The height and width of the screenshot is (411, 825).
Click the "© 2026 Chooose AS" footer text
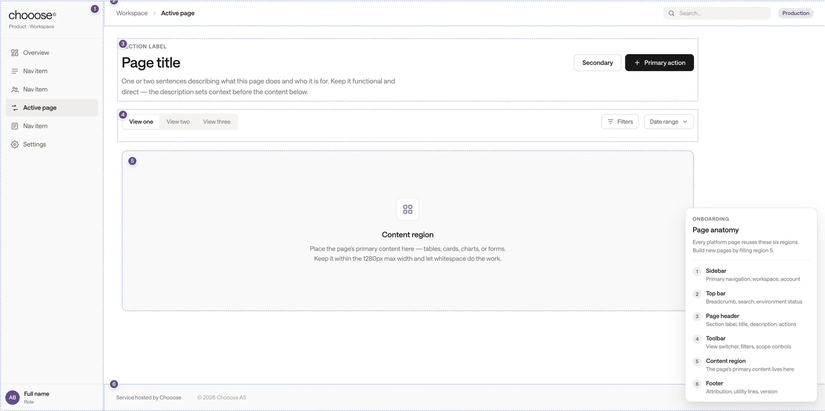click(222, 398)
